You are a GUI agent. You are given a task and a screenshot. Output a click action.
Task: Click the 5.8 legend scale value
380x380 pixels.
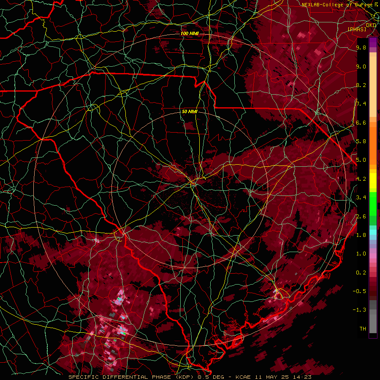(361, 141)
